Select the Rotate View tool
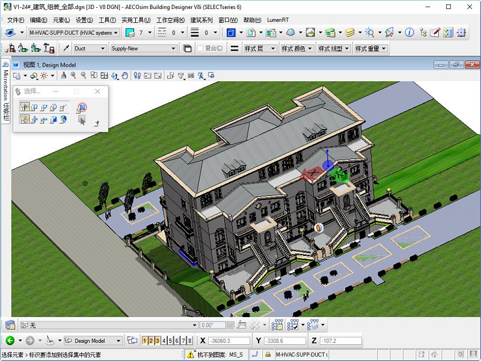The height and width of the screenshot is (361, 481). (115, 76)
